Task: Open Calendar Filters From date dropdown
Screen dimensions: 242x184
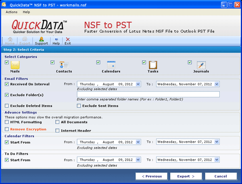Action: click(138, 142)
